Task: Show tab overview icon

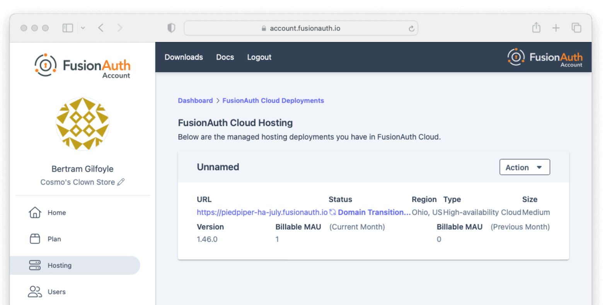Action: 576,28
